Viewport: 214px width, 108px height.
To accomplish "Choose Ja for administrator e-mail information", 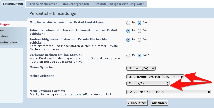I will [128, 31].
